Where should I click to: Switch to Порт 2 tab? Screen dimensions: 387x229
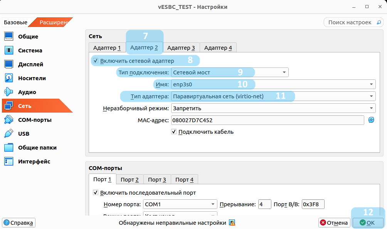[x=130, y=180]
